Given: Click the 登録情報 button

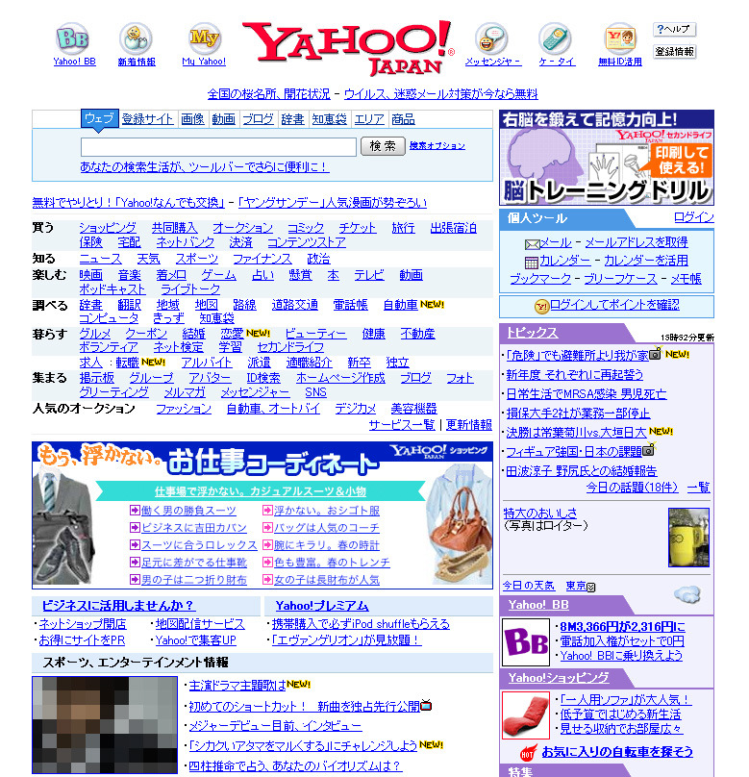Looking at the screenshot, I should pyautogui.click(x=674, y=52).
